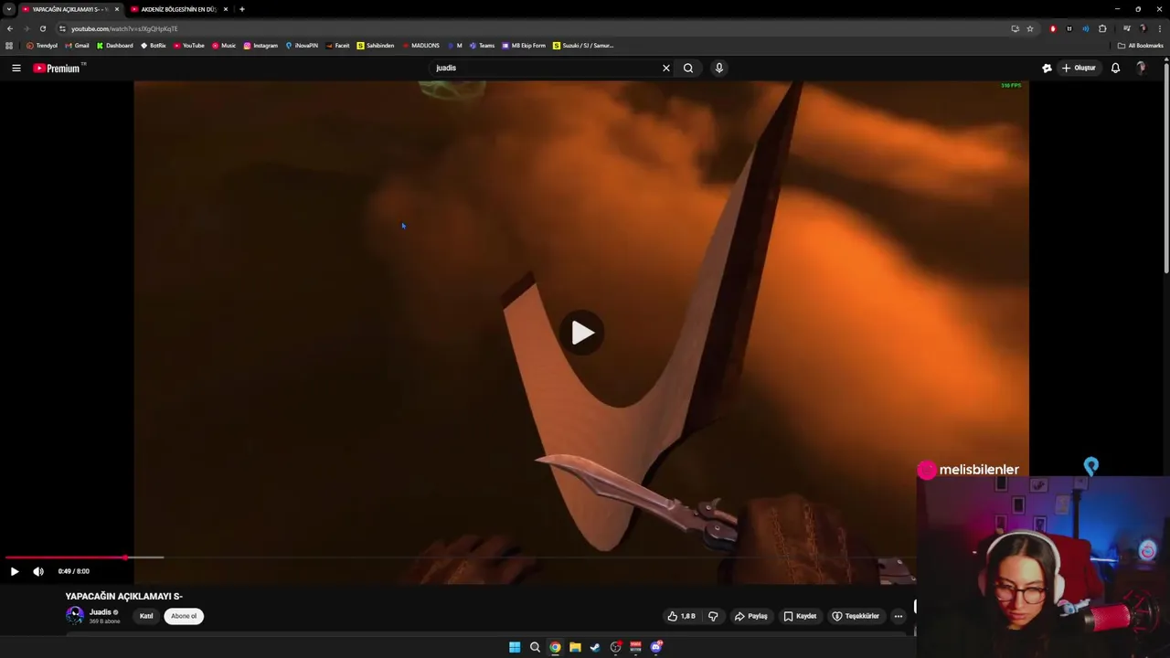
Task: Start voice search with the microphone
Action: [x=719, y=68]
